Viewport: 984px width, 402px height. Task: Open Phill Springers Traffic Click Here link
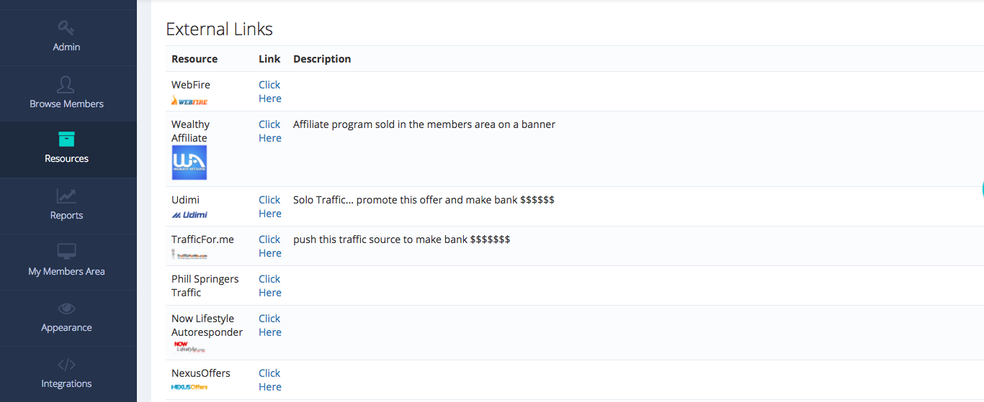(x=270, y=285)
